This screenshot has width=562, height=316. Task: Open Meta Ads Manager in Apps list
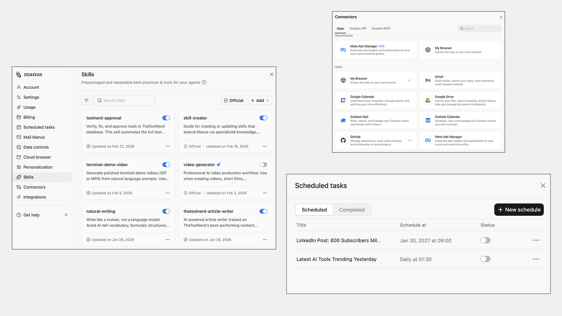pos(460,140)
